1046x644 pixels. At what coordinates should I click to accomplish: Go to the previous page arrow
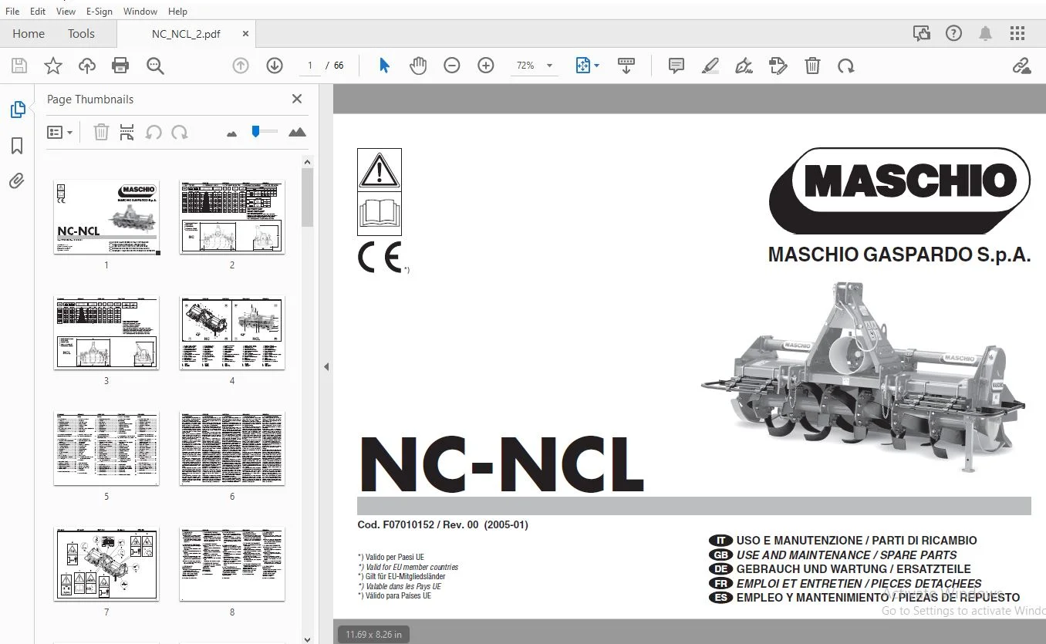[241, 66]
